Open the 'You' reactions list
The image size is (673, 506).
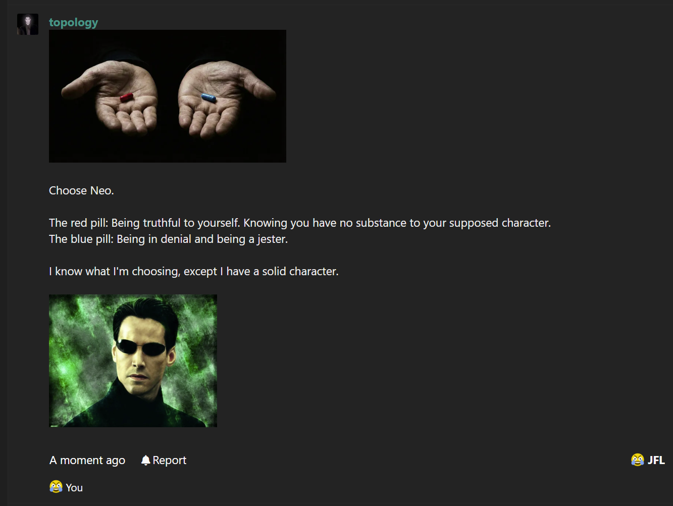click(x=74, y=488)
